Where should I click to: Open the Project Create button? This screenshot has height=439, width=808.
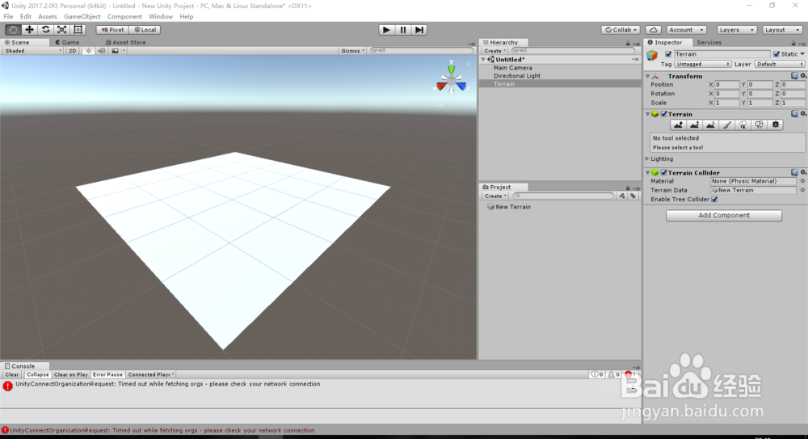pyautogui.click(x=495, y=196)
